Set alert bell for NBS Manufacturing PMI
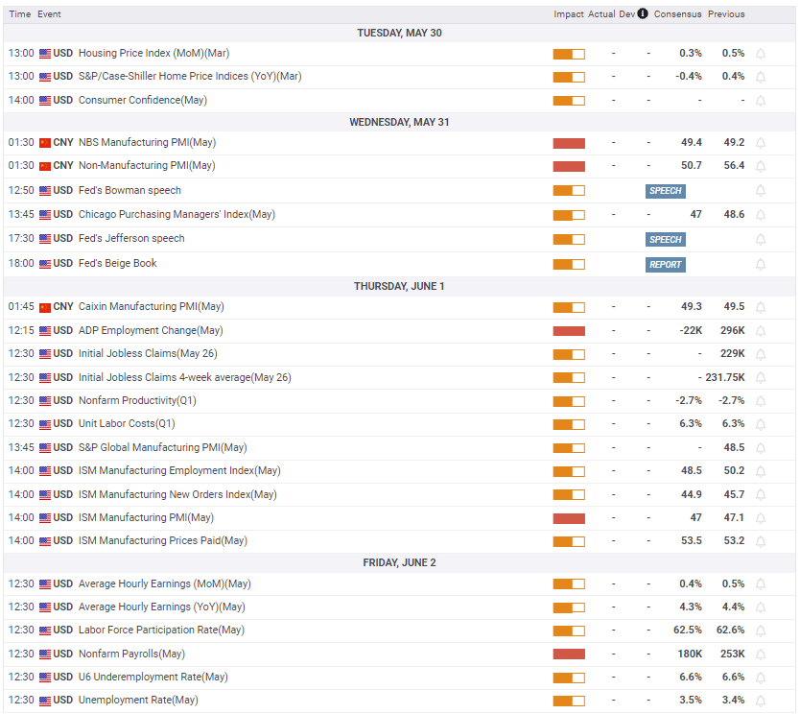Screen dimensions: 800x714 tap(761, 143)
